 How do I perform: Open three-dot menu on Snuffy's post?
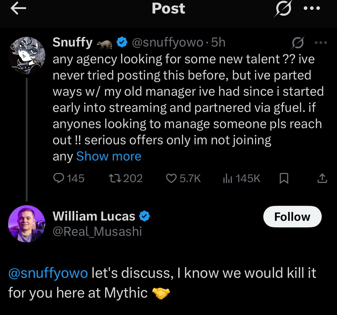pyautogui.click(x=321, y=43)
